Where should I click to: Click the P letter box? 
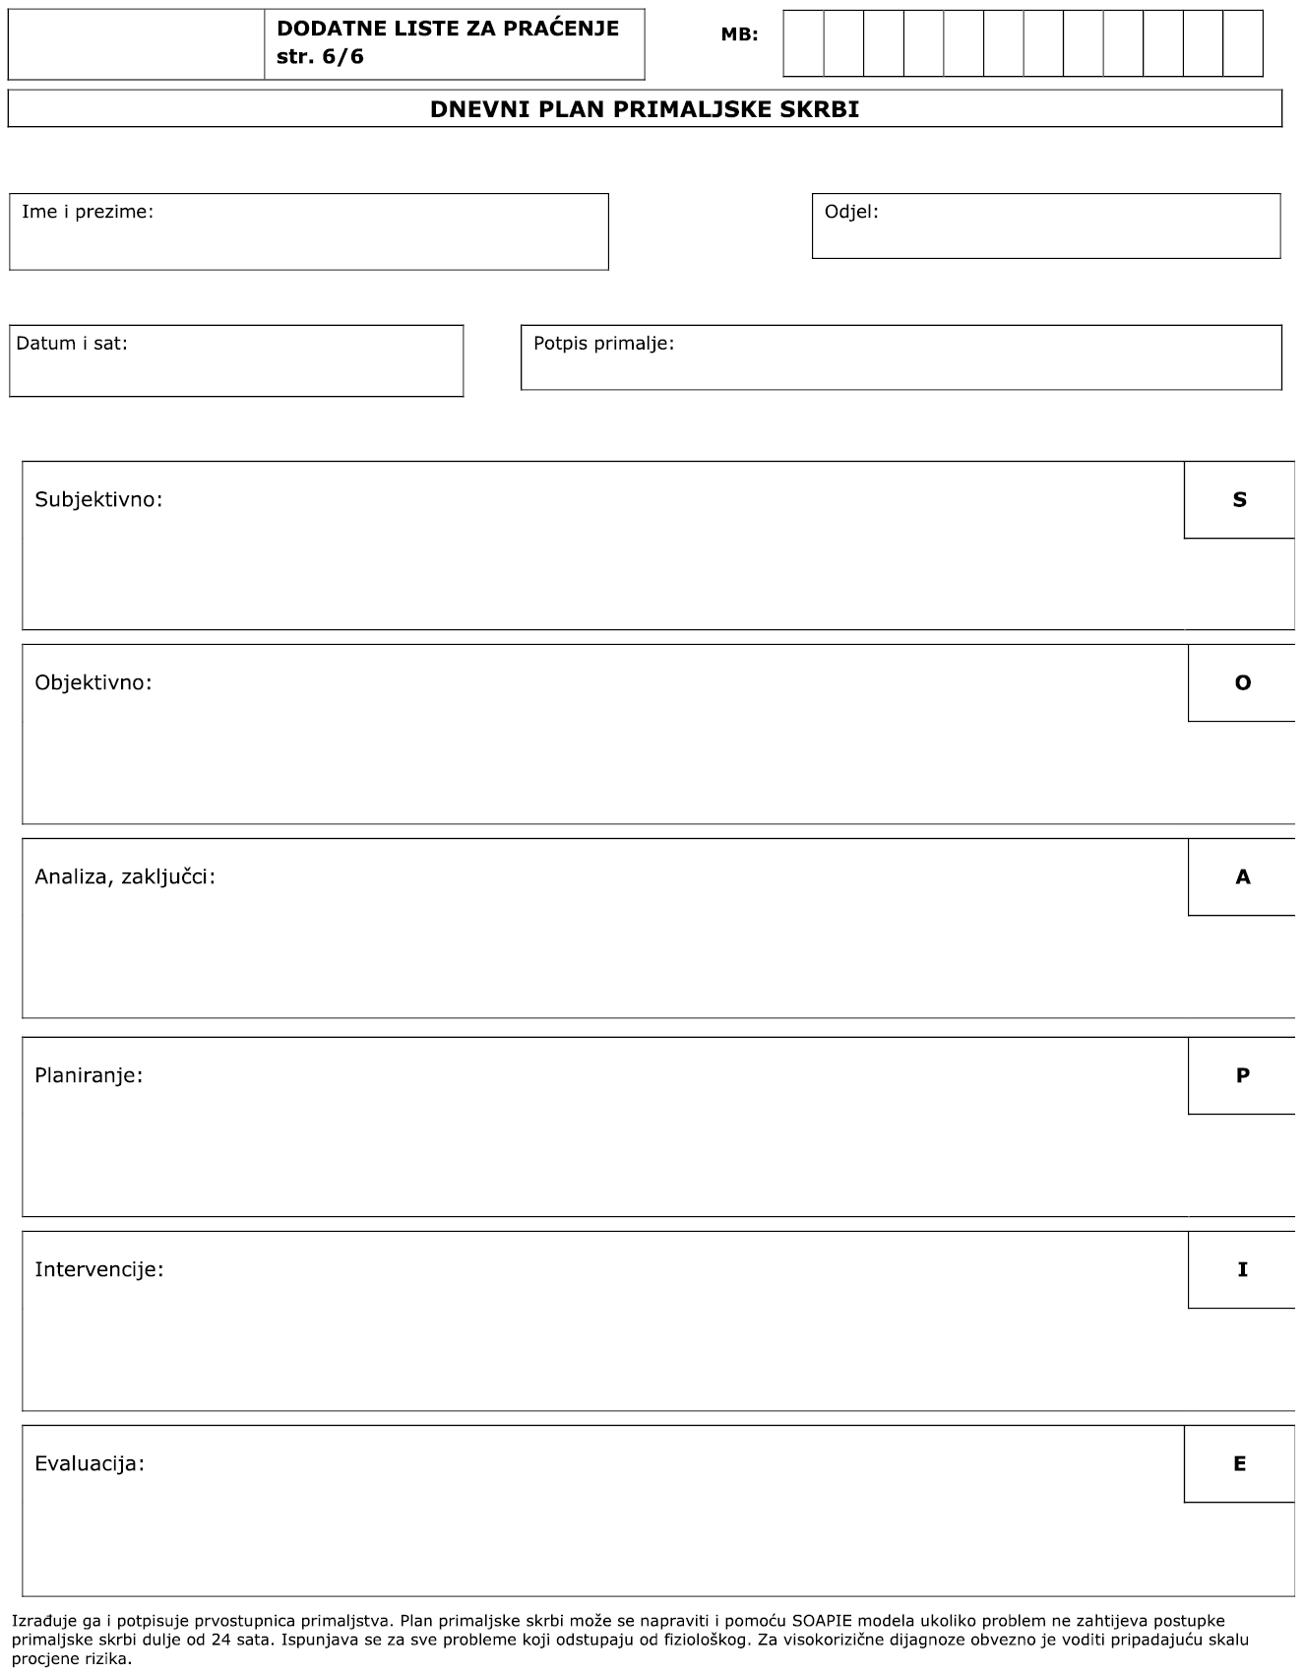1242,1075
